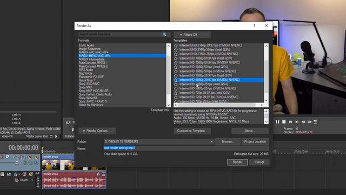Star the Internet HD 720p 29.97 fps NVIDIA NVENC template
346x195 pixels.
(176, 97)
